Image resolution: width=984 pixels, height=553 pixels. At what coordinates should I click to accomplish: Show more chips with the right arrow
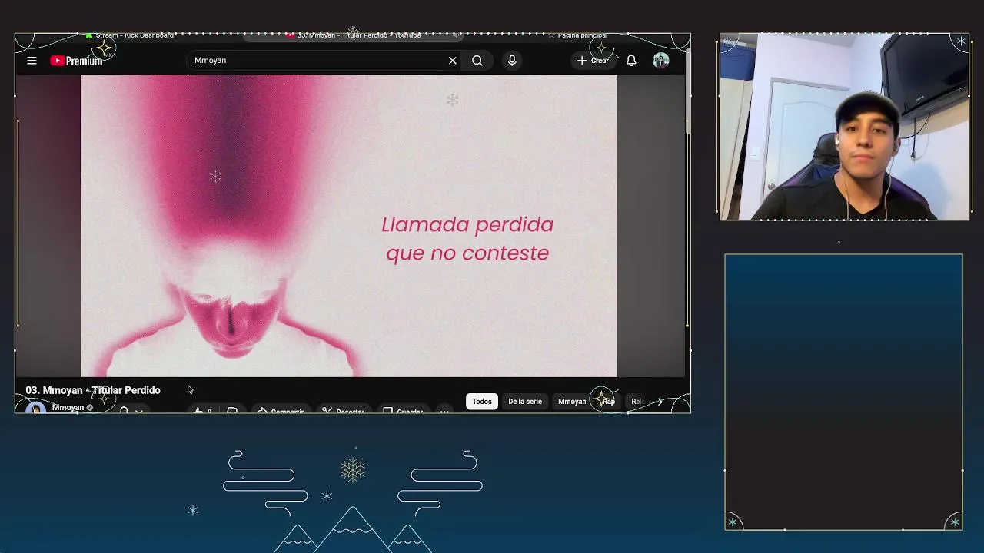(x=660, y=402)
